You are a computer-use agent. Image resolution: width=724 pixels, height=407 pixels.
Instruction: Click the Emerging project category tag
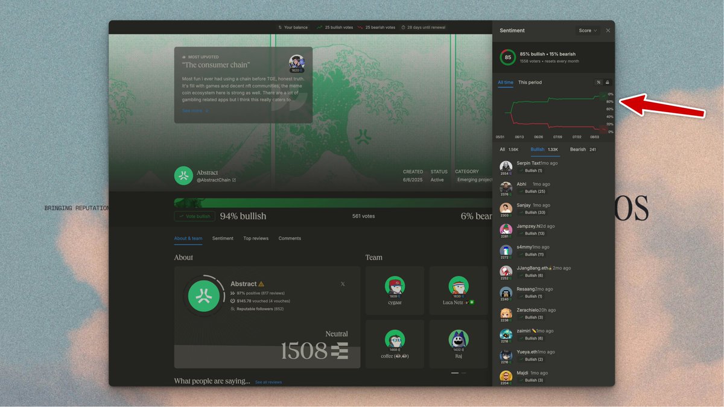click(474, 180)
